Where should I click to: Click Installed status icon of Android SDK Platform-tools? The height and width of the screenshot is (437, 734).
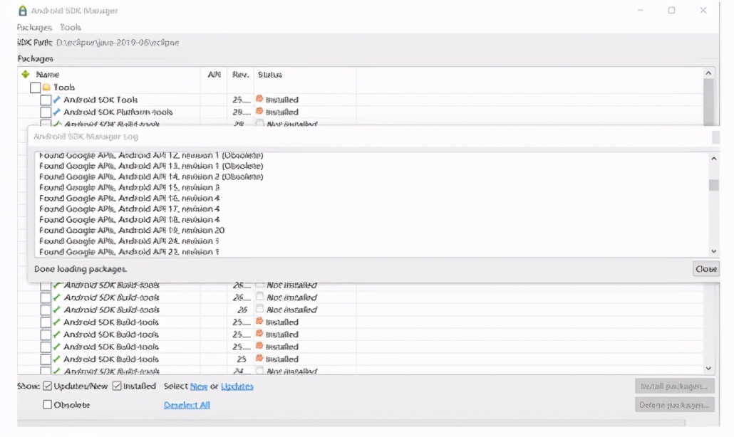point(259,112)
